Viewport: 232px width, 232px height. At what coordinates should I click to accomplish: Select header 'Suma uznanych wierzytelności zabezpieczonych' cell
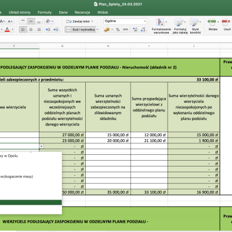click(x=108, y=107)
